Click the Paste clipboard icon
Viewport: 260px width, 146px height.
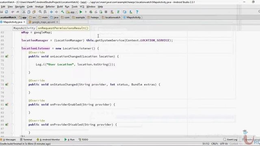click(34, 12)
